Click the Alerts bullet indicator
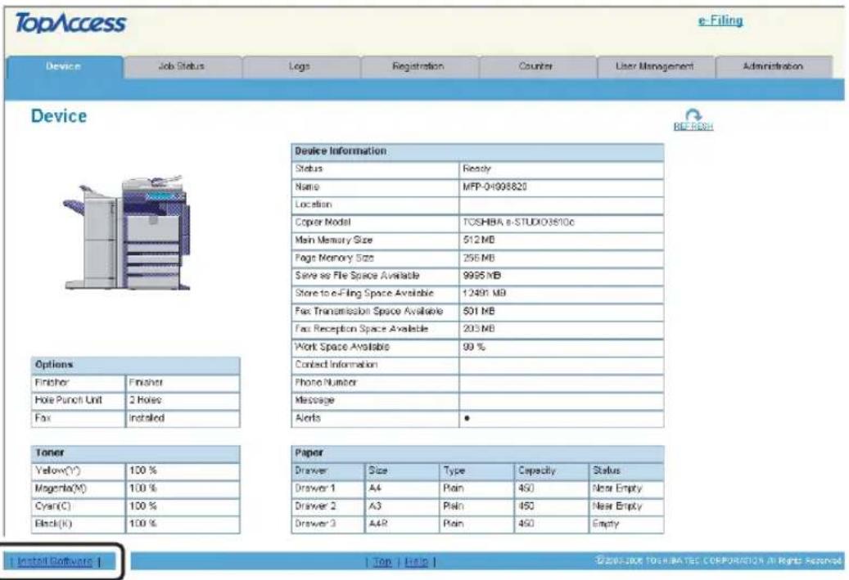The image size is (849, 580). 467,418
